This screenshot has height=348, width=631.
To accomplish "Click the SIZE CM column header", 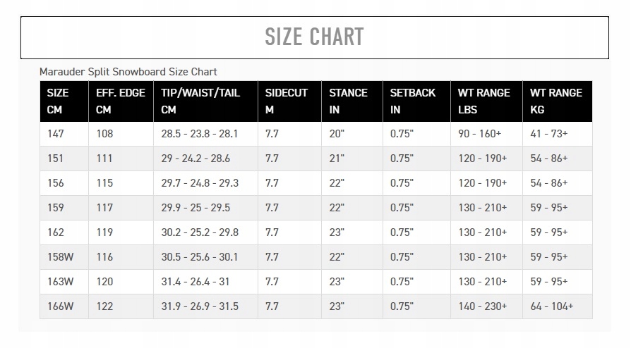I will pyautogui.click(x=58, y=101).
